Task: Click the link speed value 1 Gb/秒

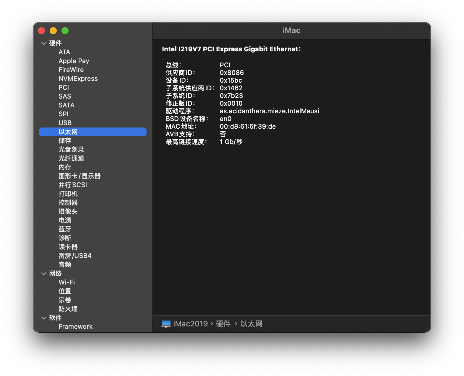Action: tap(231, 142)
